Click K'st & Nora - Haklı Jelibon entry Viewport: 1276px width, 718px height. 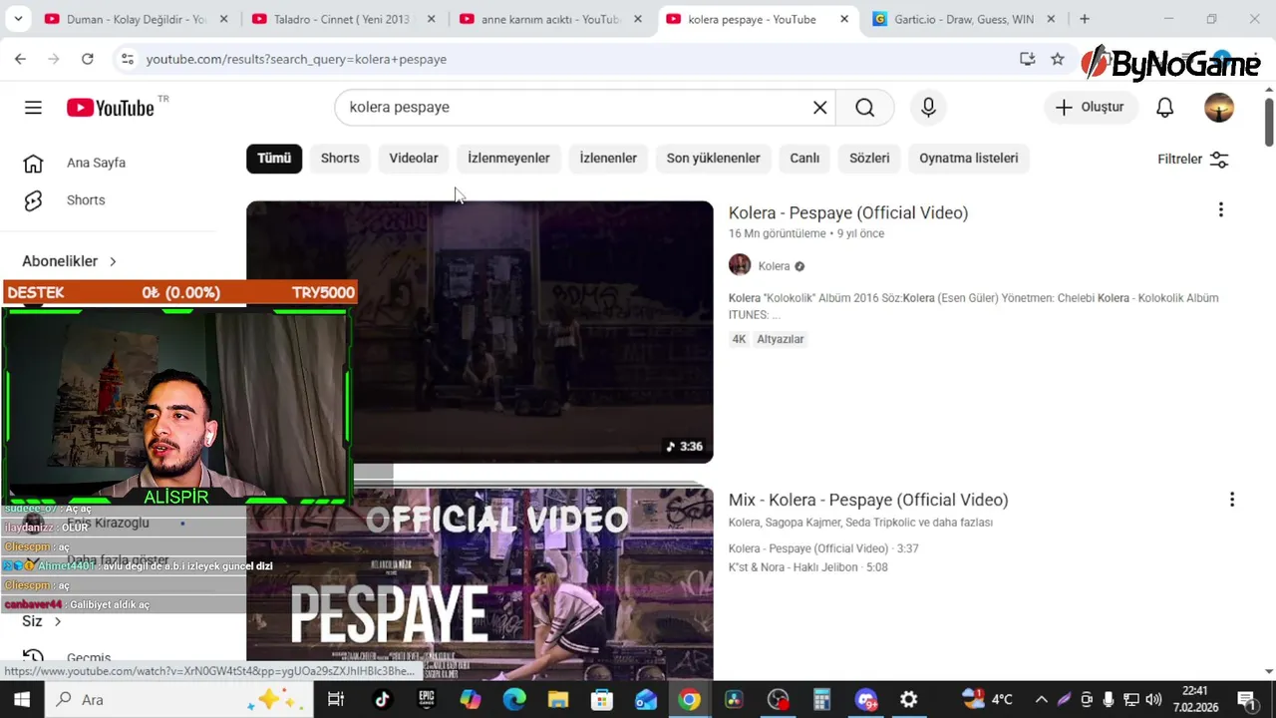(807, 567)
